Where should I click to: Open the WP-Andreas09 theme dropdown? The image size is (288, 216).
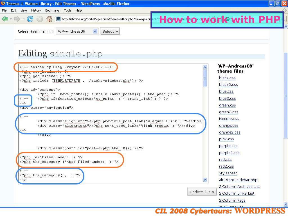(x=77, y=31)
